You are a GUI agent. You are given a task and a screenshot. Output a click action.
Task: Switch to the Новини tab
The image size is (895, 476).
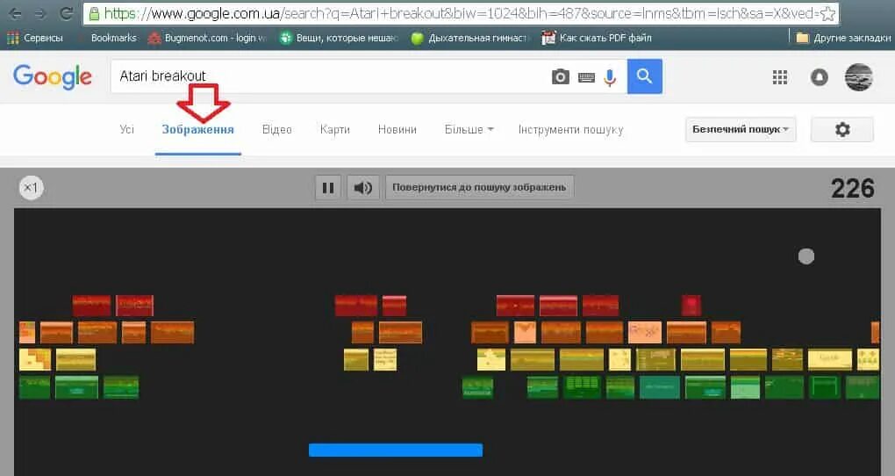point(397,129)
